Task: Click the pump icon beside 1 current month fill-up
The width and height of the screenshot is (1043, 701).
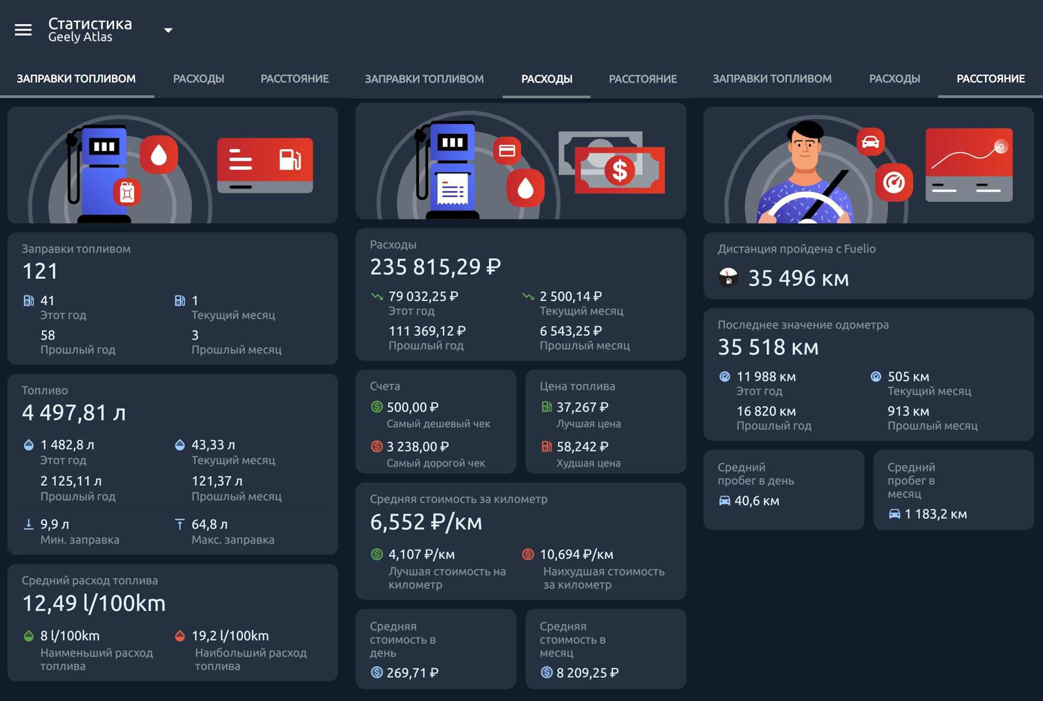Action: pyautogui.click(x=180, y=301)
